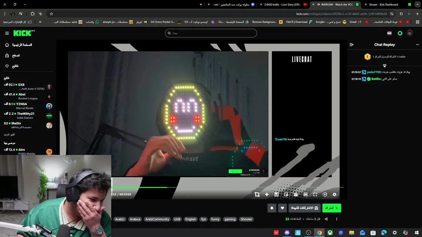Expand bookmarks overflow chevron
The height and width of the screenshot is (237, 422).
click(40, 22)
